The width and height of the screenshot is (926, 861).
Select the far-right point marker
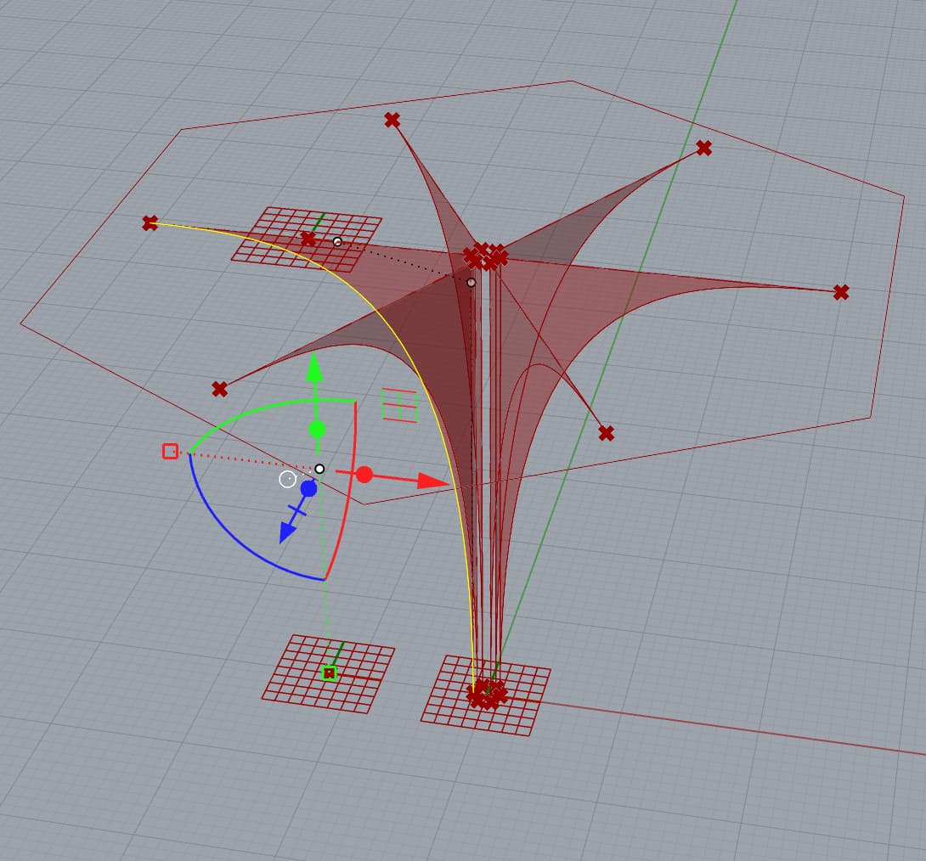(x=841, y=292)
